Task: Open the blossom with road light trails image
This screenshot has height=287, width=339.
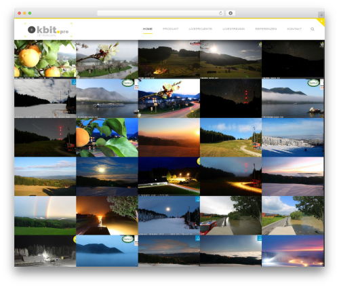Action: click(x=169, y=98)
